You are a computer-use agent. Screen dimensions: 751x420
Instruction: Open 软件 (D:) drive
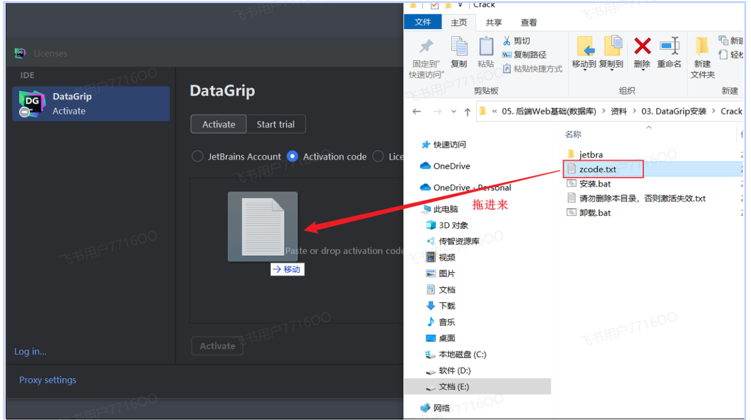coord(448,371)
